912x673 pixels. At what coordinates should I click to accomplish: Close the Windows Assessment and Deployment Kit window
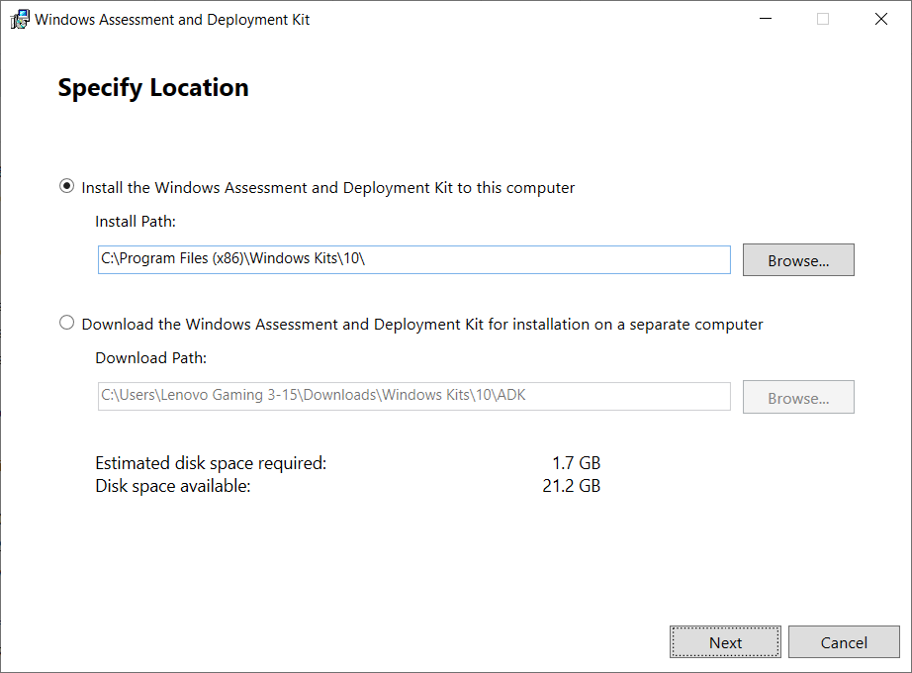pyautogui.click(x=880, y=19)
